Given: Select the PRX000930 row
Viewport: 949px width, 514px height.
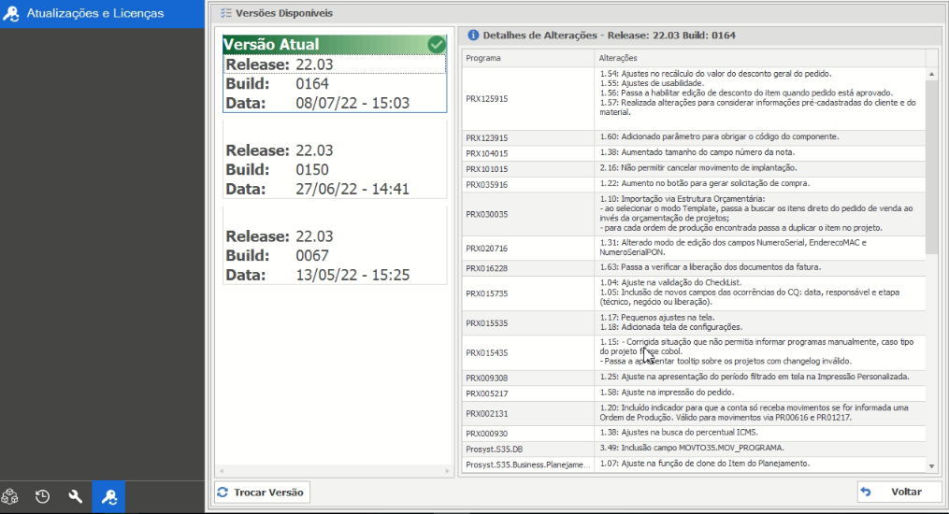Looking at the screenshot, I should click(694, 434).
